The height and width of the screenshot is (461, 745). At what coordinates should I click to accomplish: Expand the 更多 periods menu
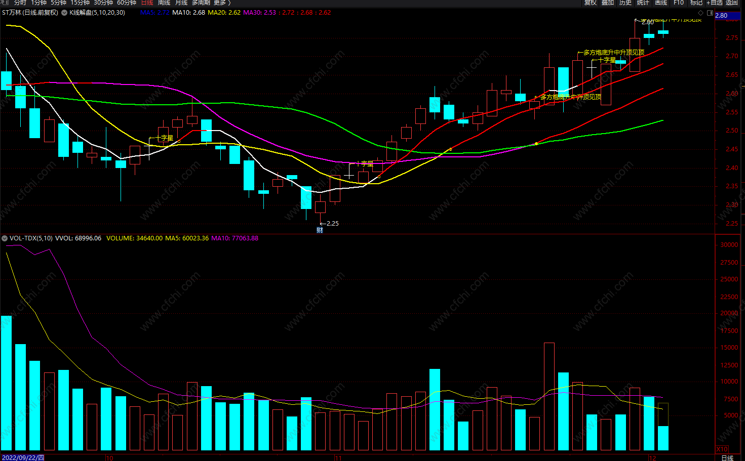222,3
